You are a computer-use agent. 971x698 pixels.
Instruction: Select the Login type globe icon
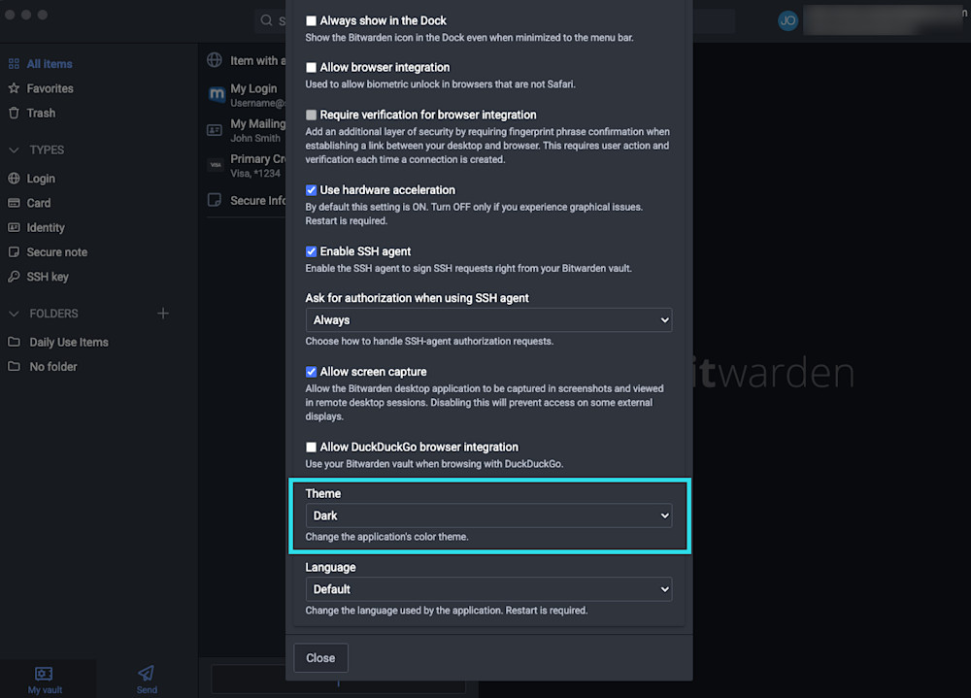point(14,179)
